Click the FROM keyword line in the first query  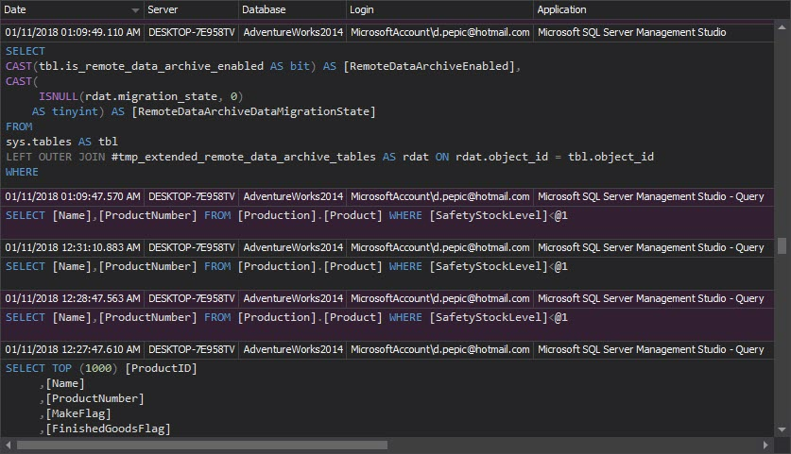(x=19, y=126)
